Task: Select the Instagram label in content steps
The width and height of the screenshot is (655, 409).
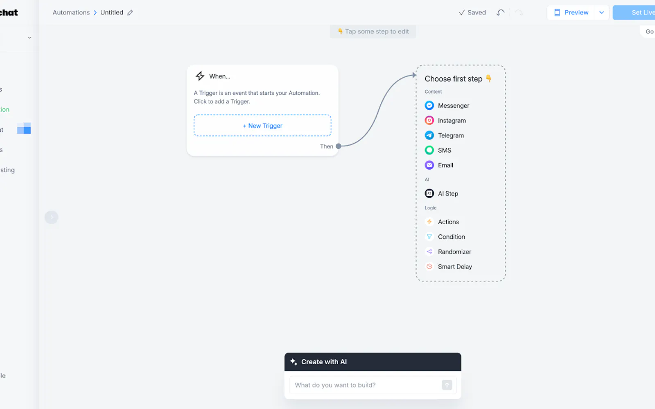Action: pos(452,121)
